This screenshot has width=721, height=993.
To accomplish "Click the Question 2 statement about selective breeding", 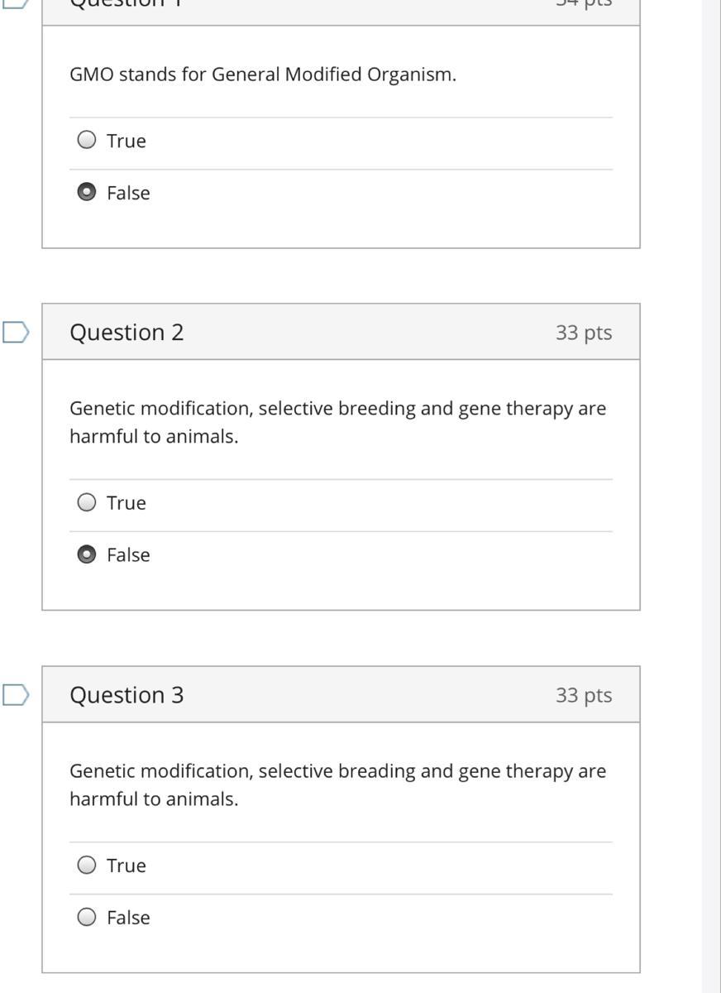I will pos(337,422).
